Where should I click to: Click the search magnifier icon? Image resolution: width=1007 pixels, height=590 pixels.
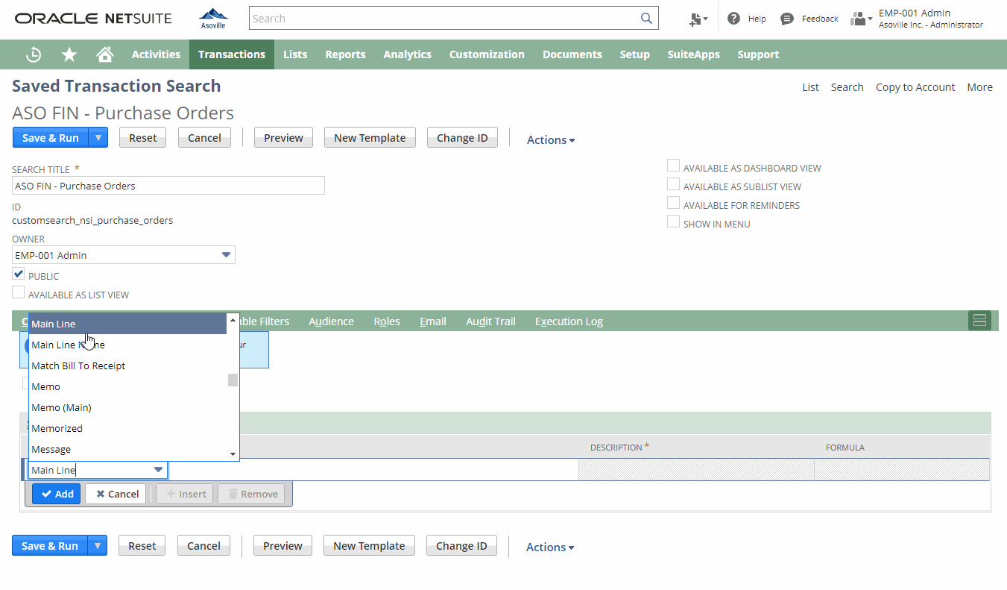(646, 19)
